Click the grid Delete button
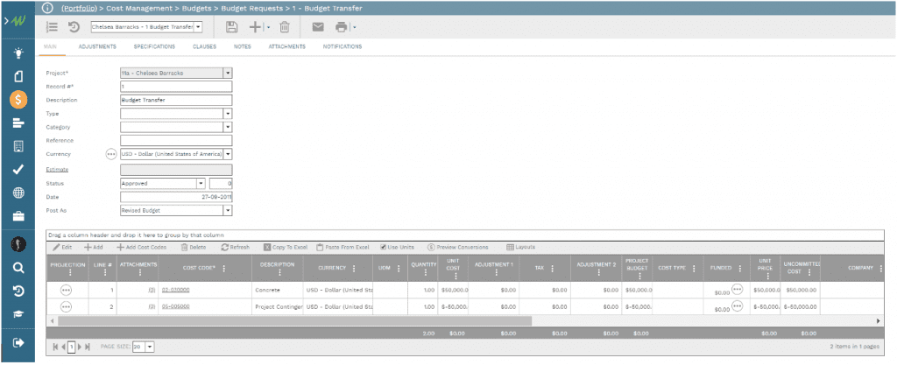Image resolution: width=897 pixels, height=365 pixels. click(x=194, y=248)
